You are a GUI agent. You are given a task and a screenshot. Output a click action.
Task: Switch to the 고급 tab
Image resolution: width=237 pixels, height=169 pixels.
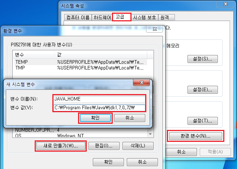point(121,17)
